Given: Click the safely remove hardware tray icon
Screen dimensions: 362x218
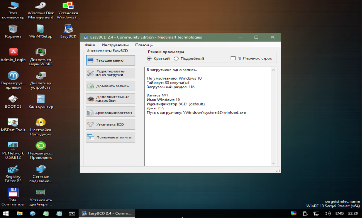Looking at the screenshot, I should [x=305, y=213].
